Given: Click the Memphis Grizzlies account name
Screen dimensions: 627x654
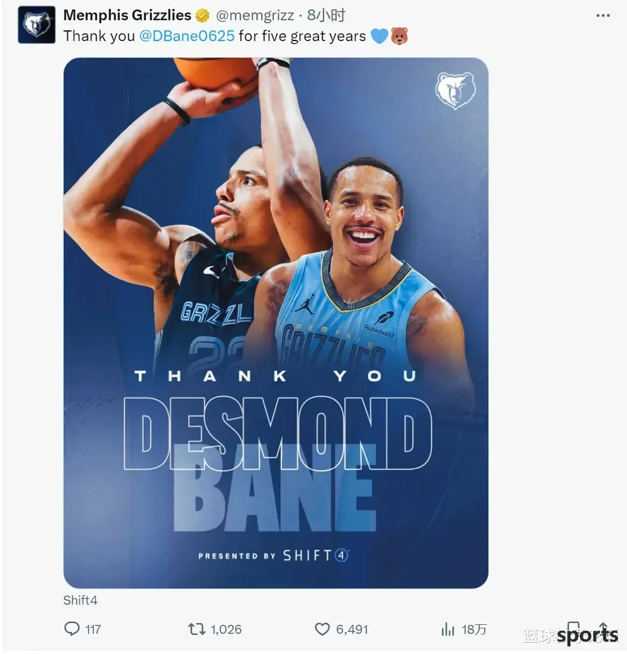Looking at the screenshot, I should (127, 15).
